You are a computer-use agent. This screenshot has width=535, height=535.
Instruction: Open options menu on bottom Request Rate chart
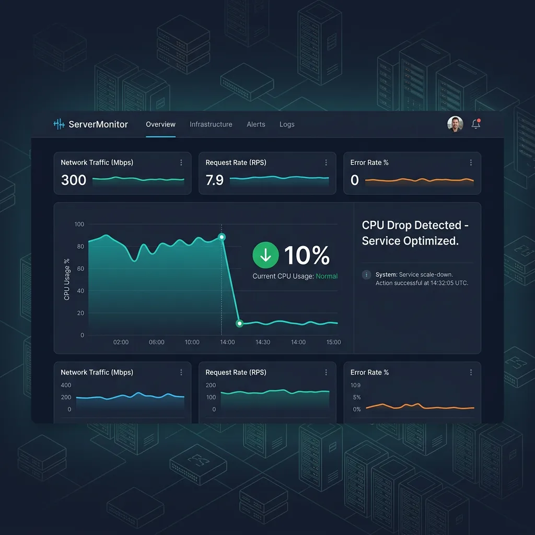(x=326, y=372)
